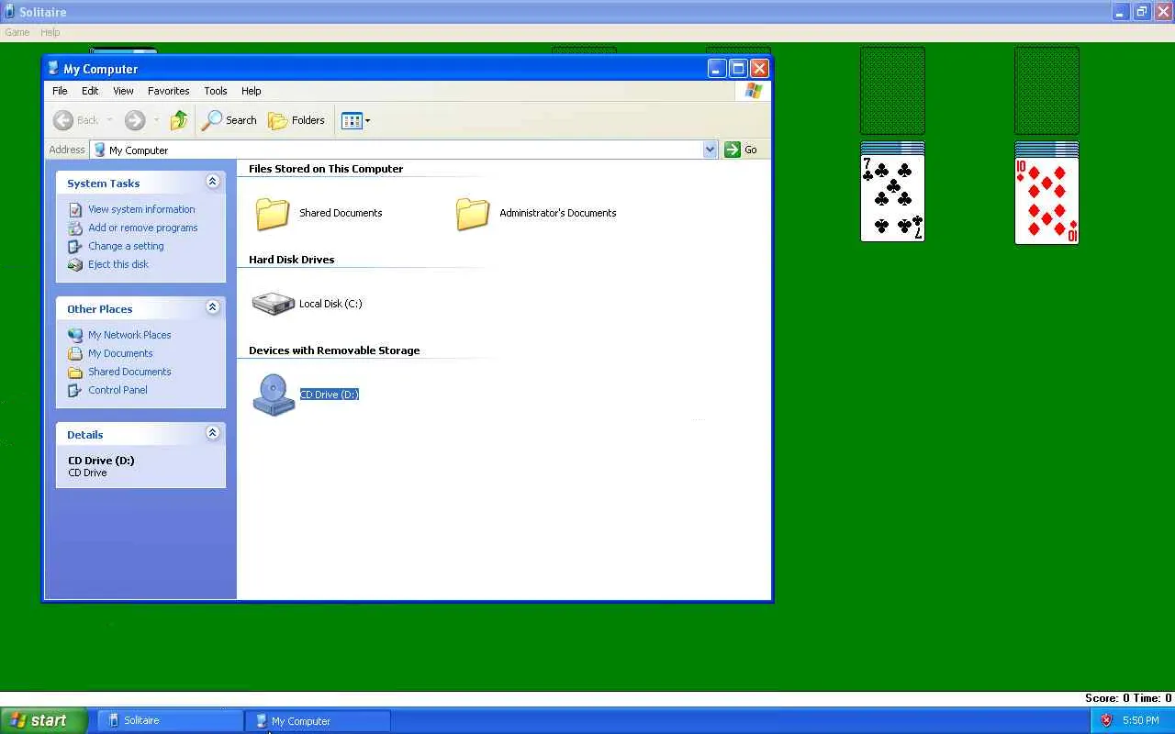Maximize the My Computer window
Viewport: 1175px width, 734px height.
[x=738, y=68]
